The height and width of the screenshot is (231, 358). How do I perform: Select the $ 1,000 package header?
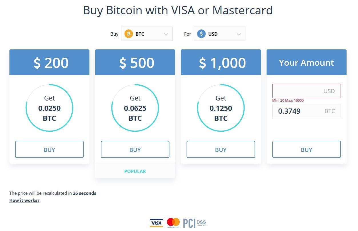(221, 62)
